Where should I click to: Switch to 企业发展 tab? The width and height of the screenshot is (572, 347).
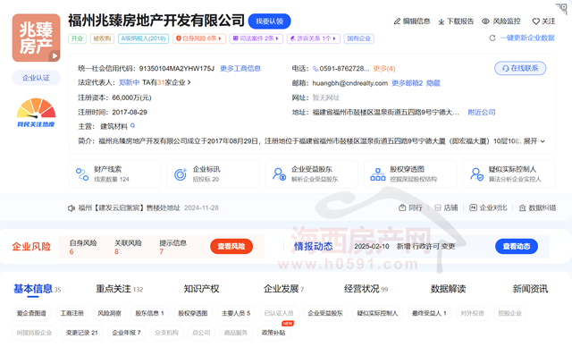coord(283,289)
